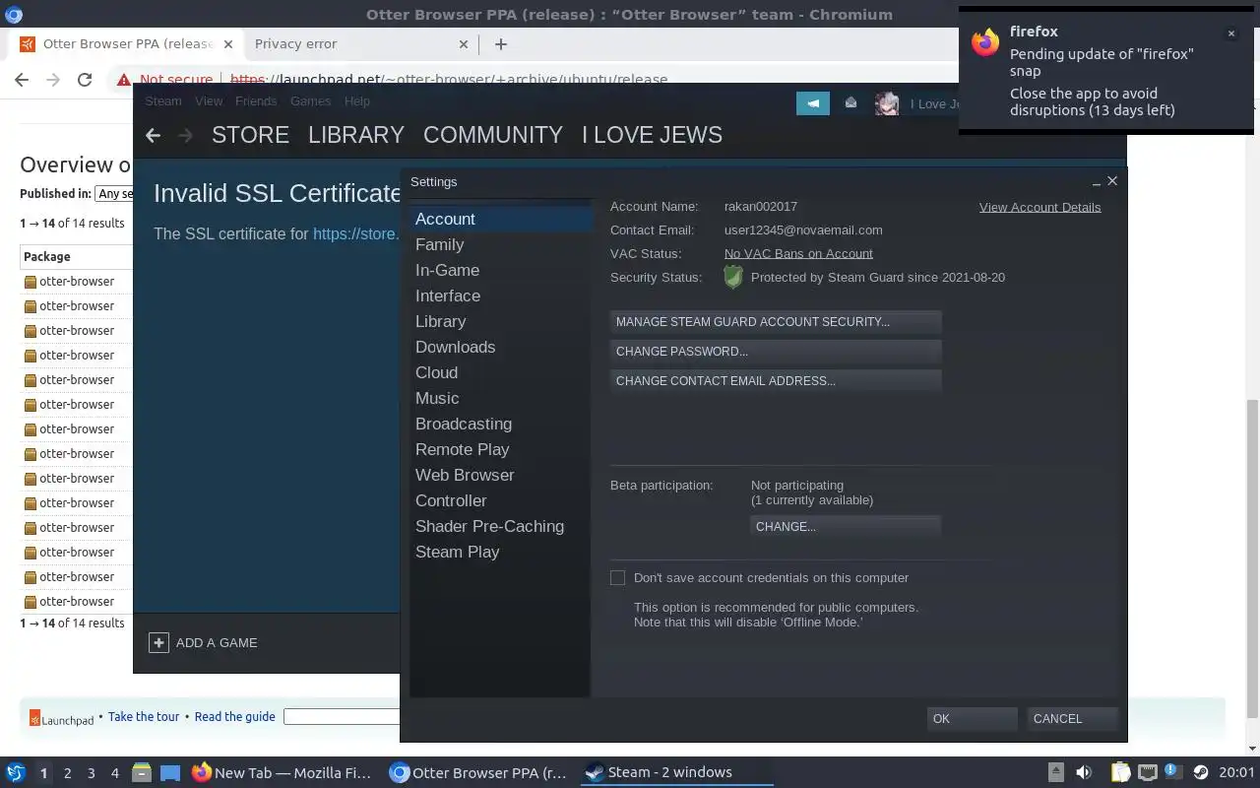Select the Shader Pre-Caching settings category
The image size is (1260, 788).
tap(501, 526)
